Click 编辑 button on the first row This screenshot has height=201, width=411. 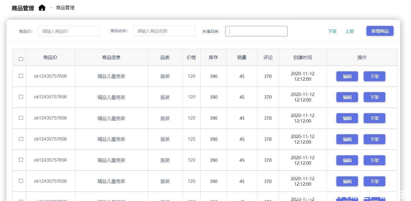click(347, 76)
